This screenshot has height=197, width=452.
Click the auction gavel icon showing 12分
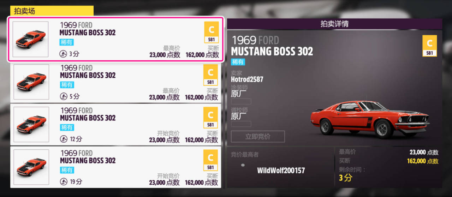point(64,139)
